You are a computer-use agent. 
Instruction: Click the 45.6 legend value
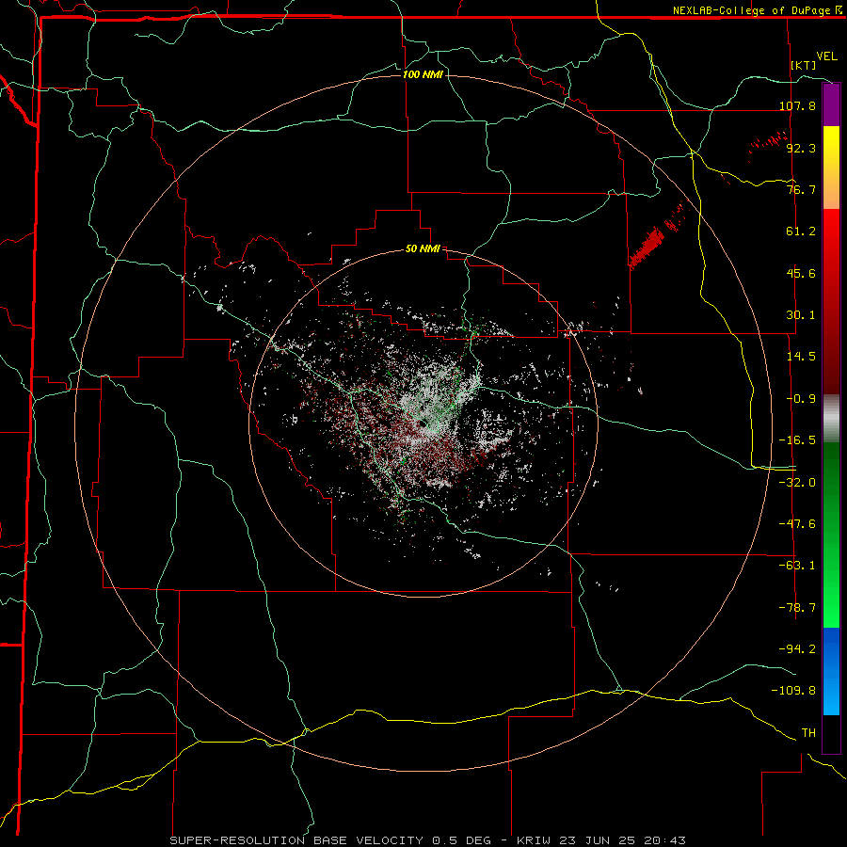coord(801,273)
